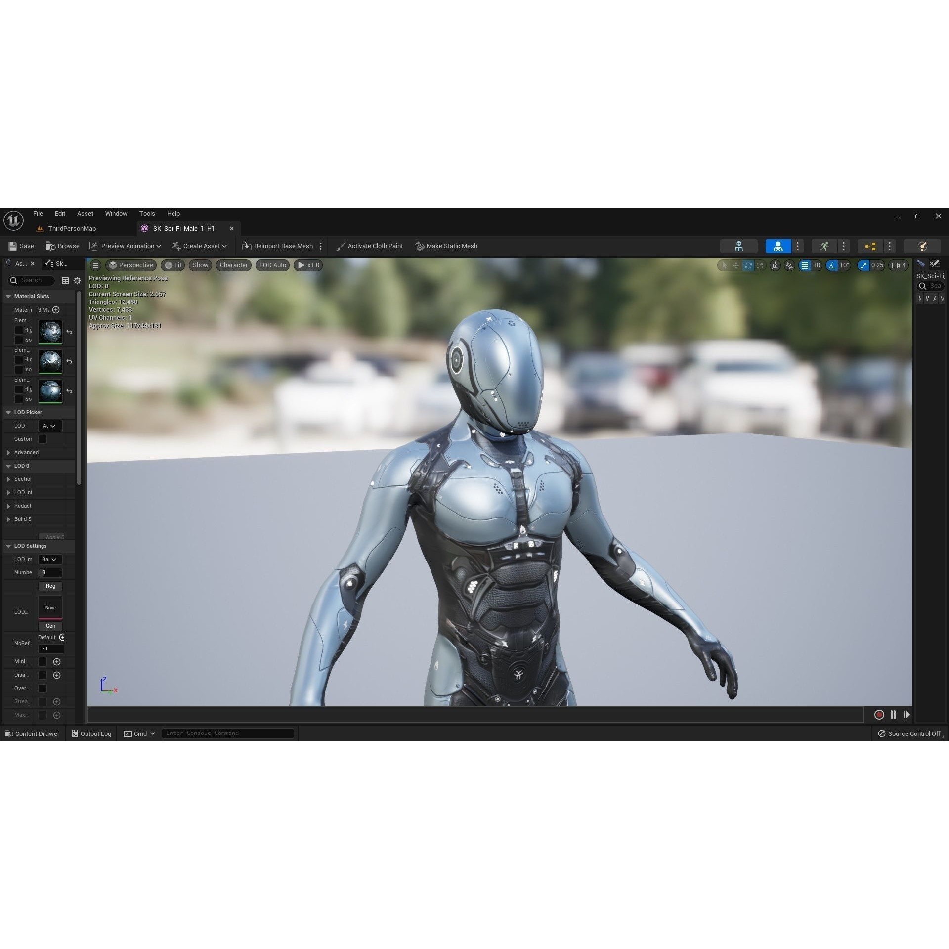This screenshot has width=949, height=949.
Task: Open the Cmd console type dropdown
Action: tap(139, 733)
